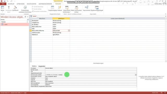167x94 pixels.
Task: Click the Keresés search input field
Action: click(x=14, y=20)
